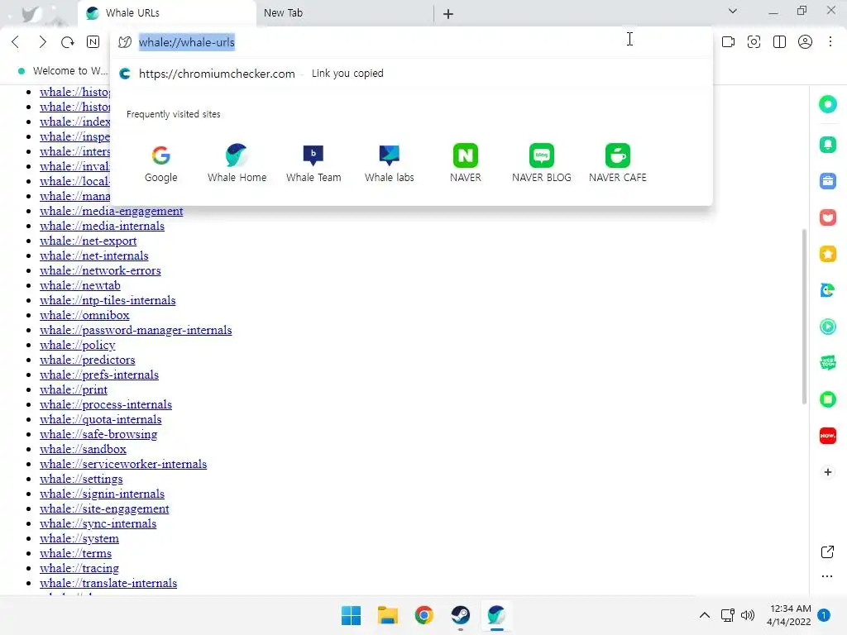Go back with the browser back arrow
The width and height of the screenshot is (847, 635).
[x=15, y=42]
